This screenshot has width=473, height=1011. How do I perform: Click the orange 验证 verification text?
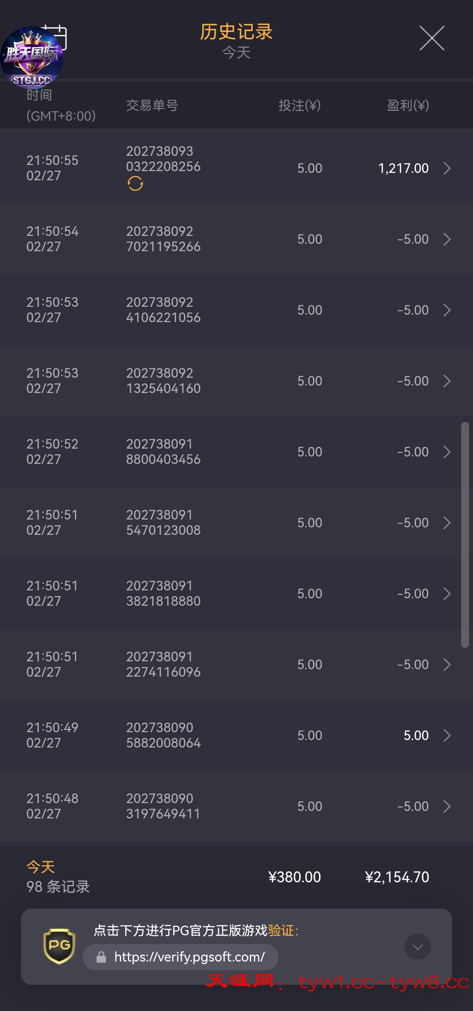click(281, 930)
